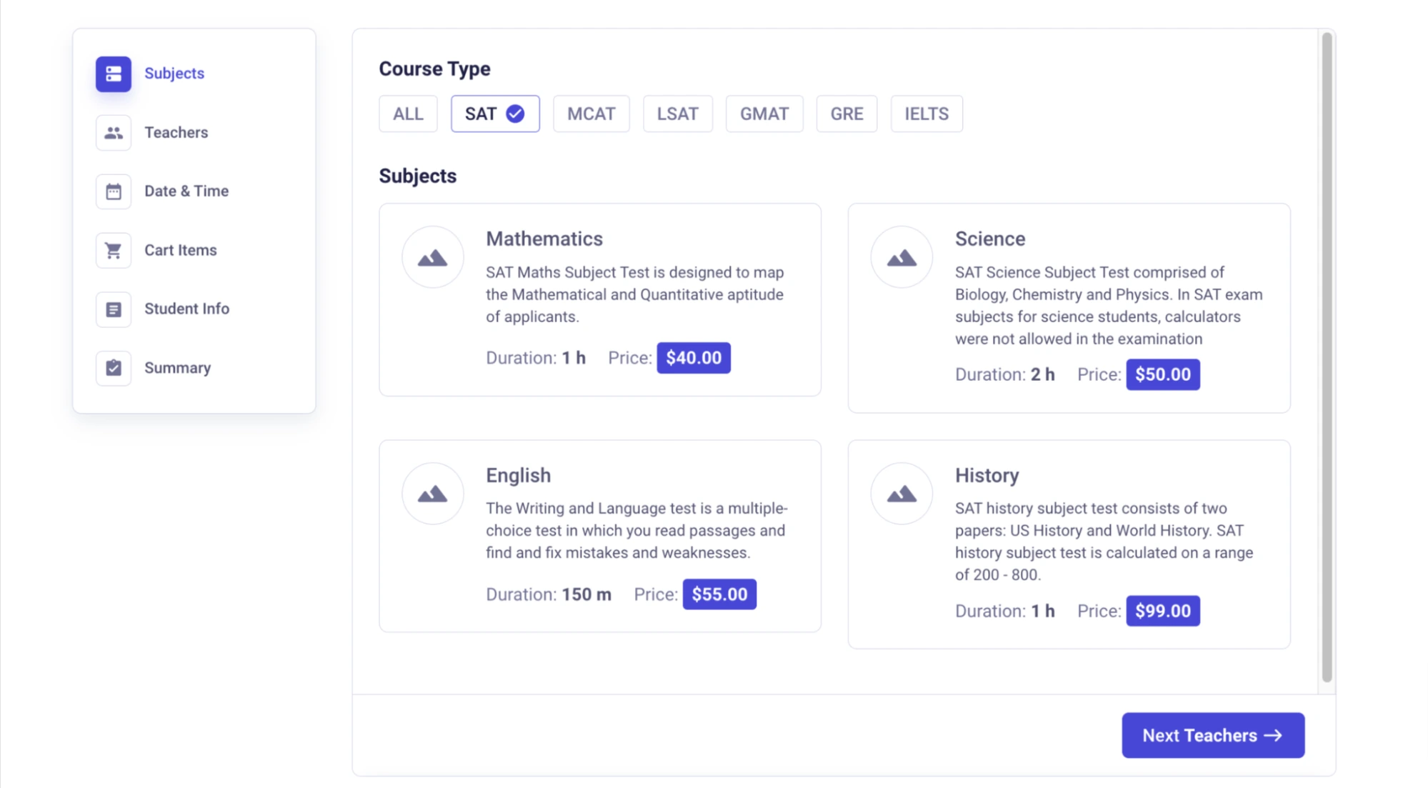Click the vertical scrollbar of subjects panel
Screen dimensions: 1428x788
[1327, 357]
